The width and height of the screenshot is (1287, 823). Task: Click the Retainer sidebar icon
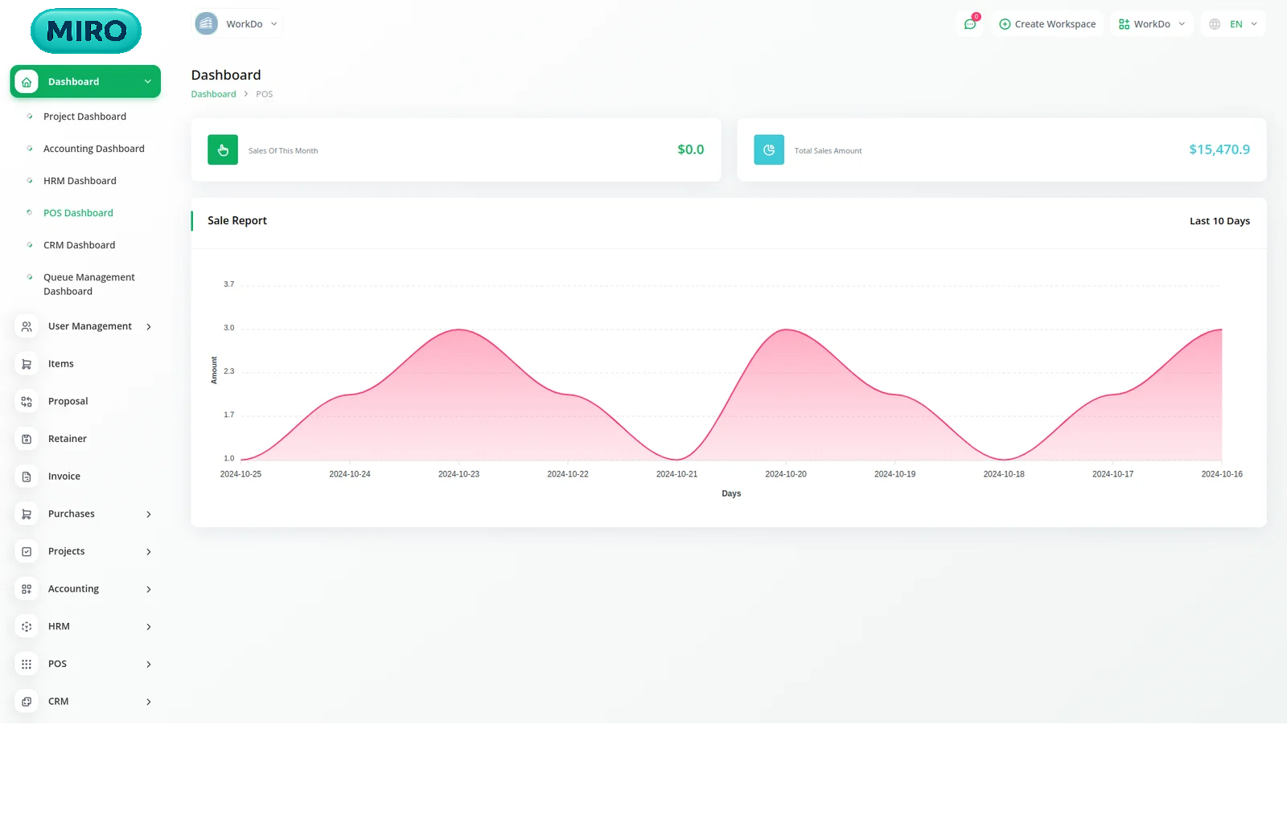pos(27,439)
